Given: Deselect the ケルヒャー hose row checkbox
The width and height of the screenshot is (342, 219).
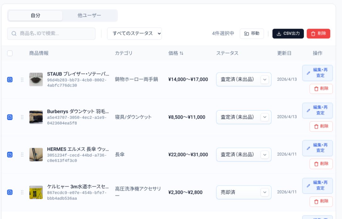Looking at the screenshot, I should pyautogui.click(x=10, y=192).
